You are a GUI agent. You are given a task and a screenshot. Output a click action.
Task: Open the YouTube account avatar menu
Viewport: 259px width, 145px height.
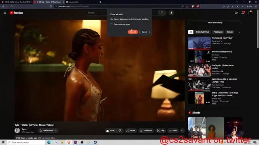251,12
